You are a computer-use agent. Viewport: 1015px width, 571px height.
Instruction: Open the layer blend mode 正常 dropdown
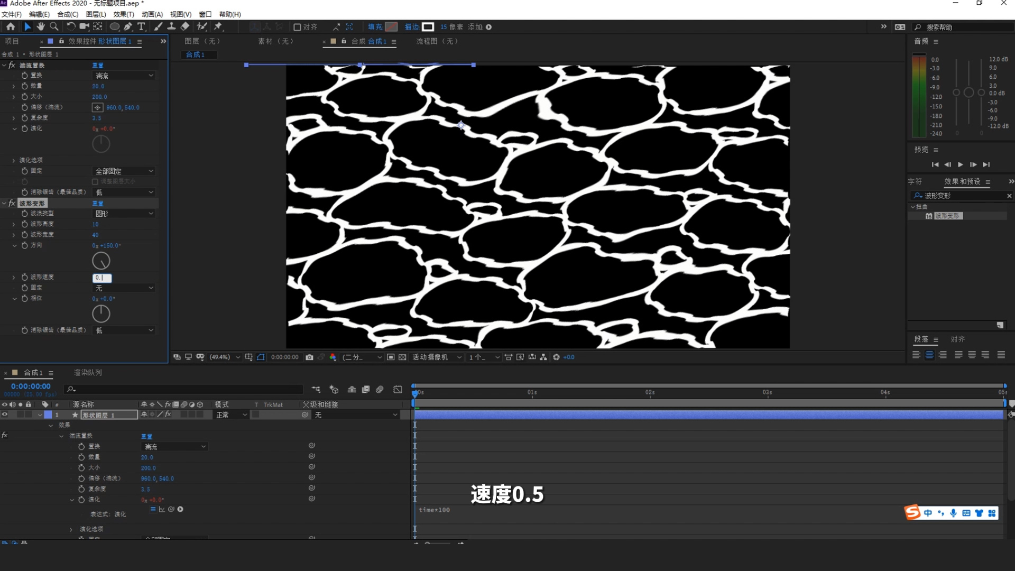pyautogui.click(x=231, y=415)
